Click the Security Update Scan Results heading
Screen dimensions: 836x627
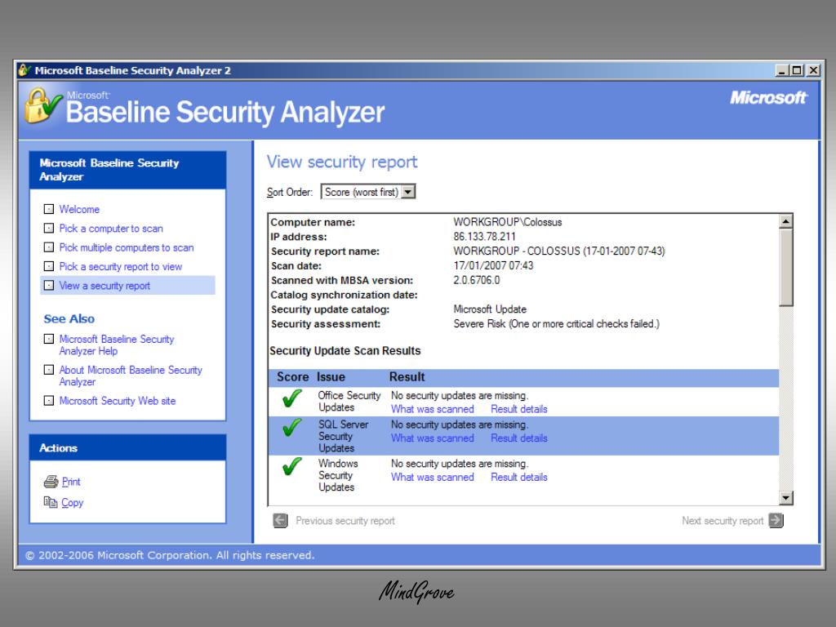pyautogui.click(x=345, y=351)
